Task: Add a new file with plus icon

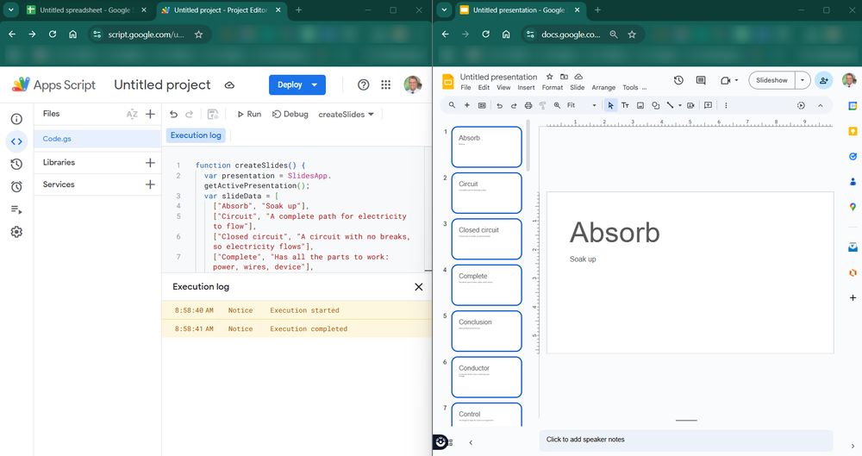Action: [x=150, y=114]
